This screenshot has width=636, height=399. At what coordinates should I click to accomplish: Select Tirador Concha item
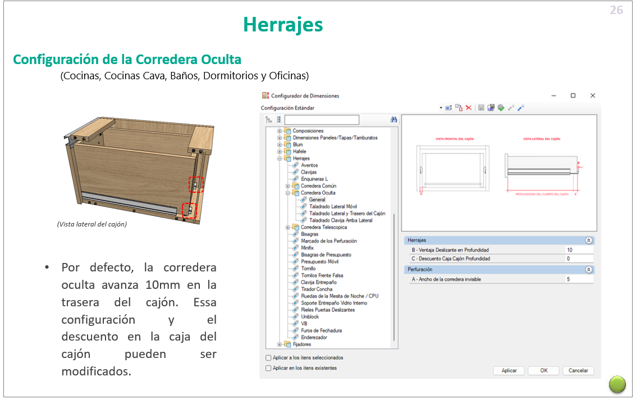pos(317,289)
